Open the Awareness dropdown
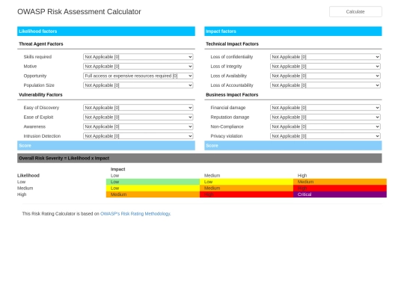Image resolution: width=404 pixels, height=303 pixels. coord(138,126)
